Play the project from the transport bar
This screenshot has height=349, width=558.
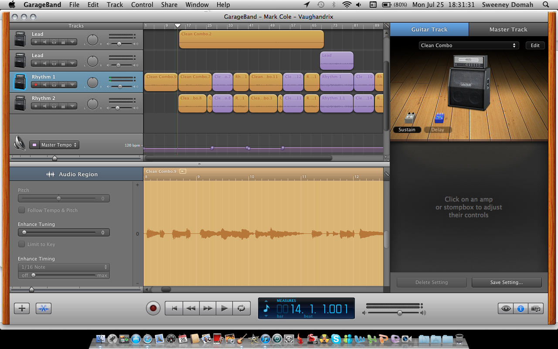click(225, 308)
